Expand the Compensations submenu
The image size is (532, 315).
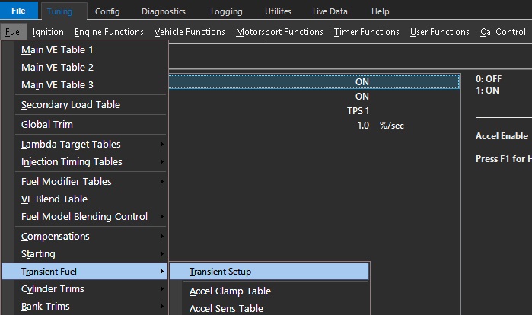56,237
